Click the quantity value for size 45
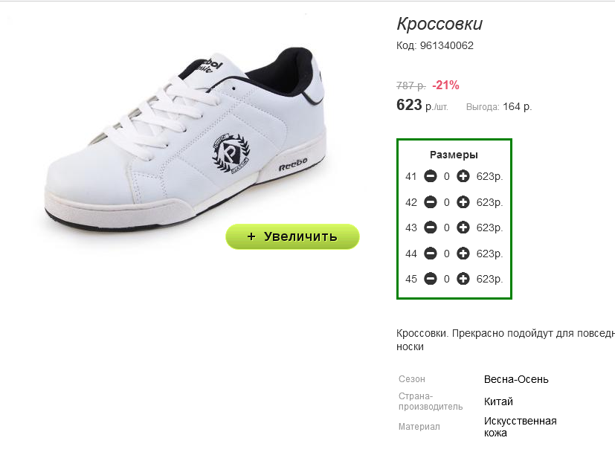 tap(447, 280)
